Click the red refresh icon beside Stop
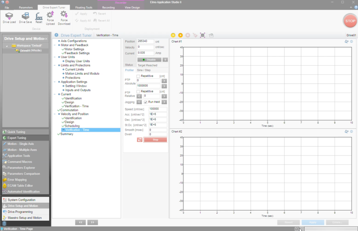 pyautogui.click(x=140, y=140)
